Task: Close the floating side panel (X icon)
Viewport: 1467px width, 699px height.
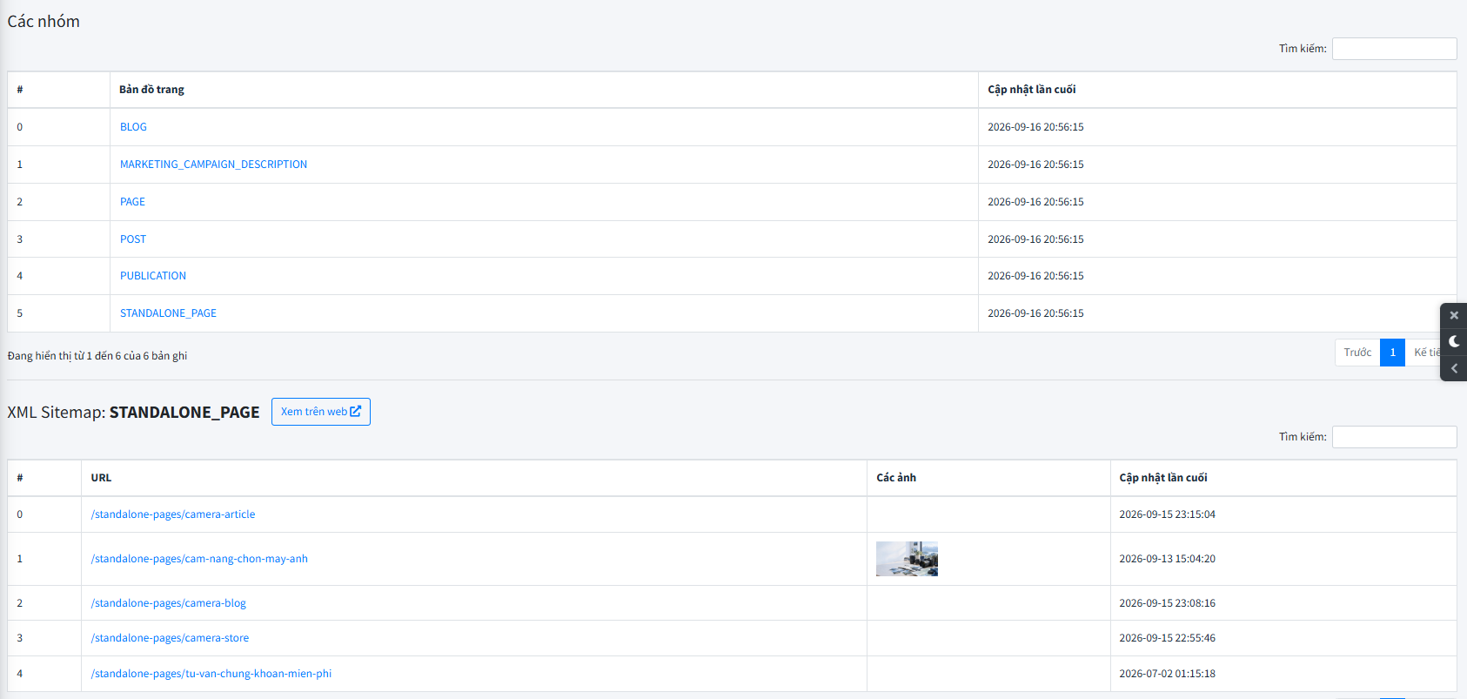Action: (x=1454, y=315)
